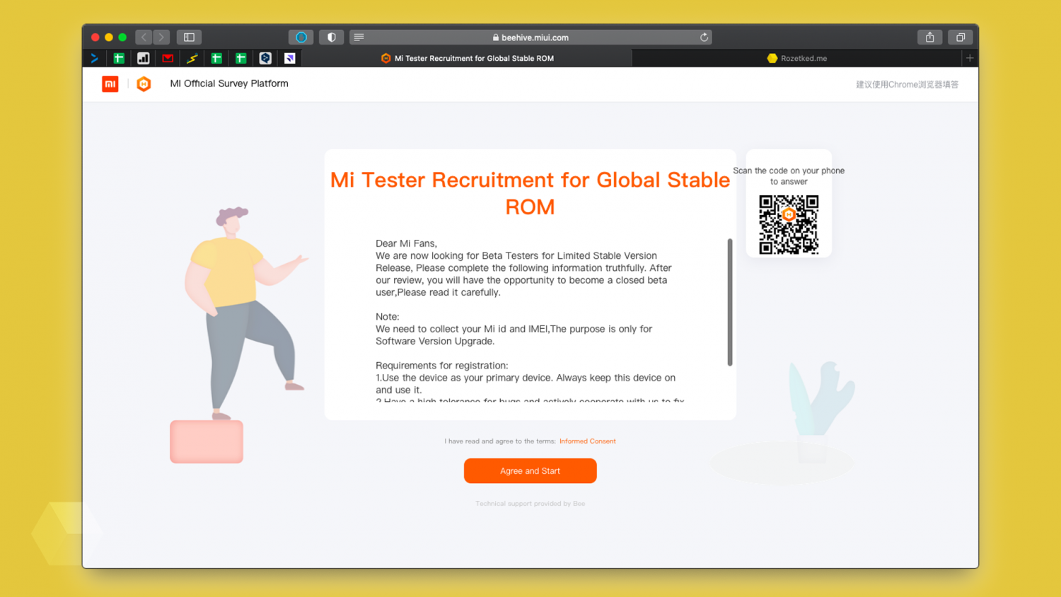Open the purple arrow pinned tab
The image size is (1061, 597).
(x=290, y=58)
